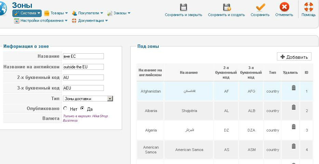
Task: Select Нет for Опубликовано
Action: click(65, 108)
